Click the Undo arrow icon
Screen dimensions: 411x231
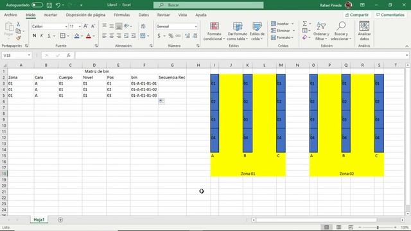[x=58, y=5]
